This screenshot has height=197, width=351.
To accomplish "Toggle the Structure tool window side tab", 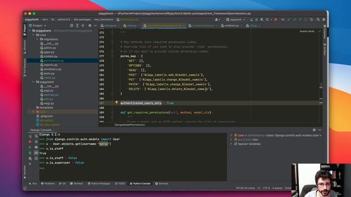I will click(x=25, y=47).
